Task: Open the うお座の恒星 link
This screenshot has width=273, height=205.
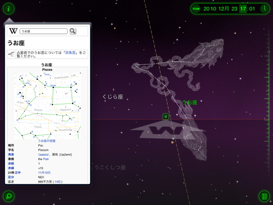Action: point(47,141)
